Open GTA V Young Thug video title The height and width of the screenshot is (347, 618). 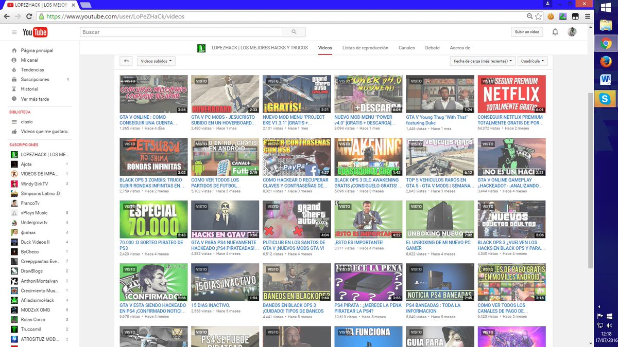point(437,120)
